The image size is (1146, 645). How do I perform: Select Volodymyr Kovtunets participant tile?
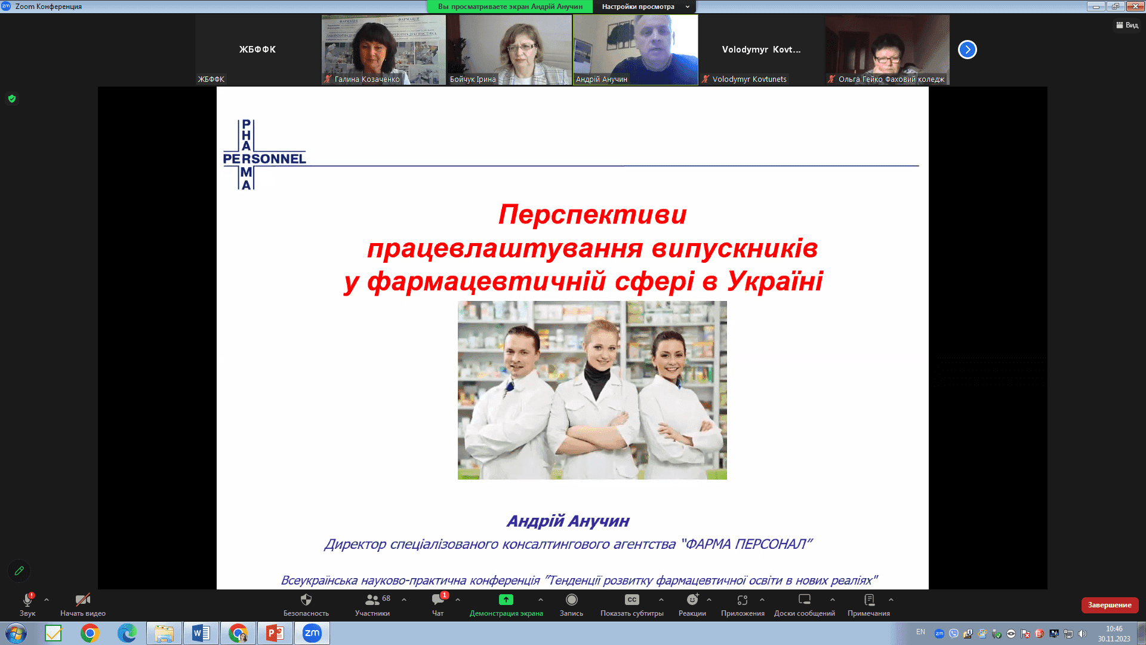point(762,50)
